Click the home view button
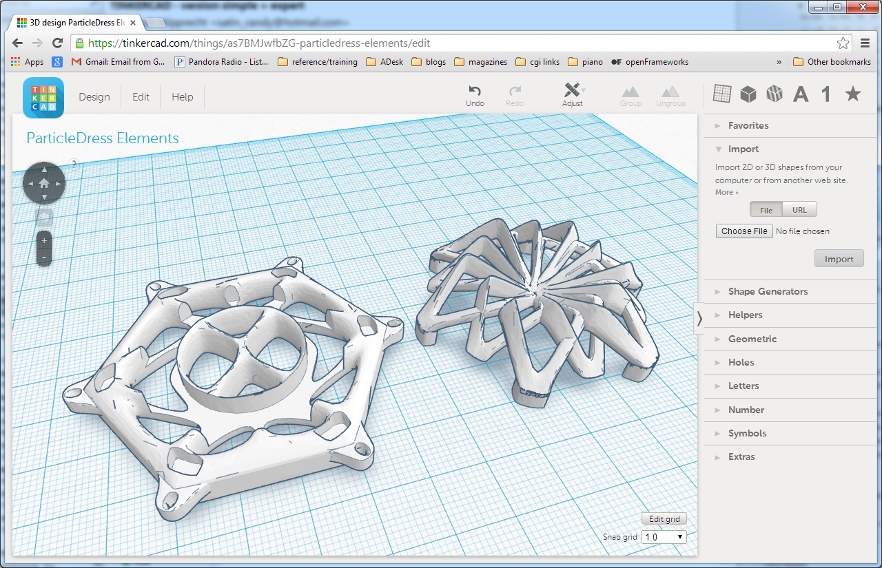The height and width of the screenshot is (568, 882). coord(44,183)
